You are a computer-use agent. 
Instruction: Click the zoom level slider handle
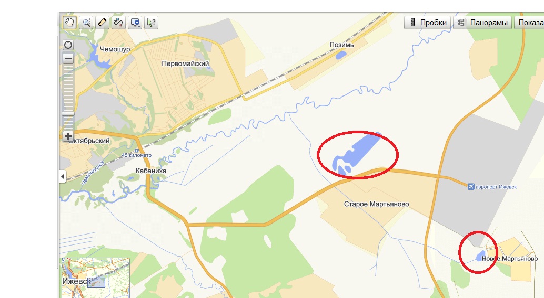coord(68,113)
